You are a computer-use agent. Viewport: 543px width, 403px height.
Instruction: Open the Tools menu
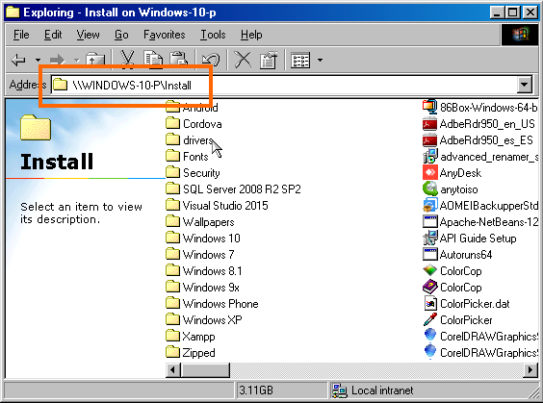click(213, 35)
